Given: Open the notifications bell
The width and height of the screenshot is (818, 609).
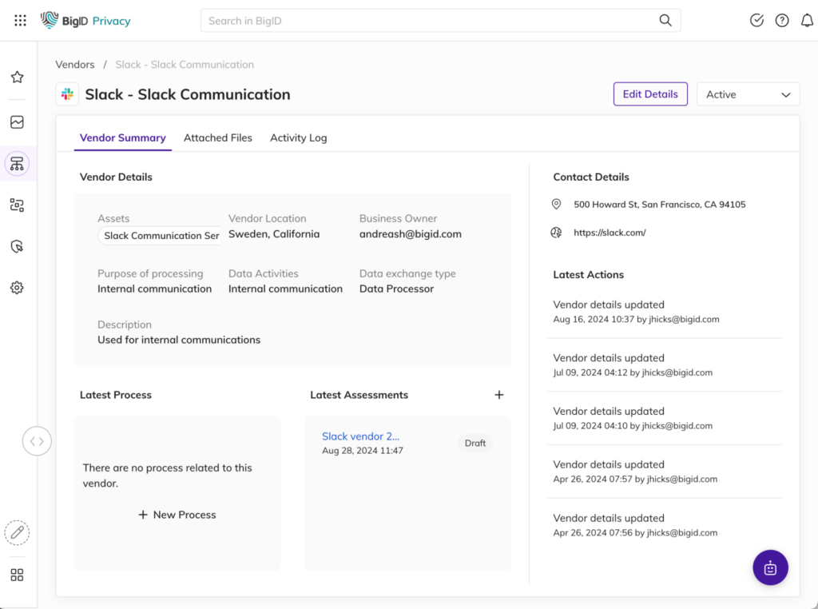Looking at the screenshot, I should 807,21.
